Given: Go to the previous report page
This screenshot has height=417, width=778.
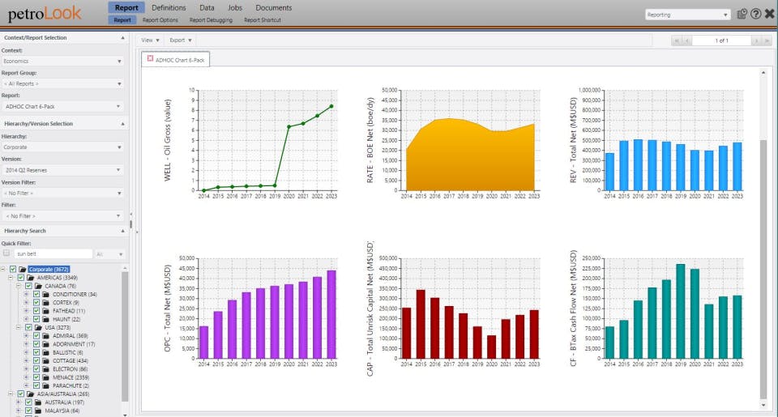Looking at the screenshot, I should point(686,40).
